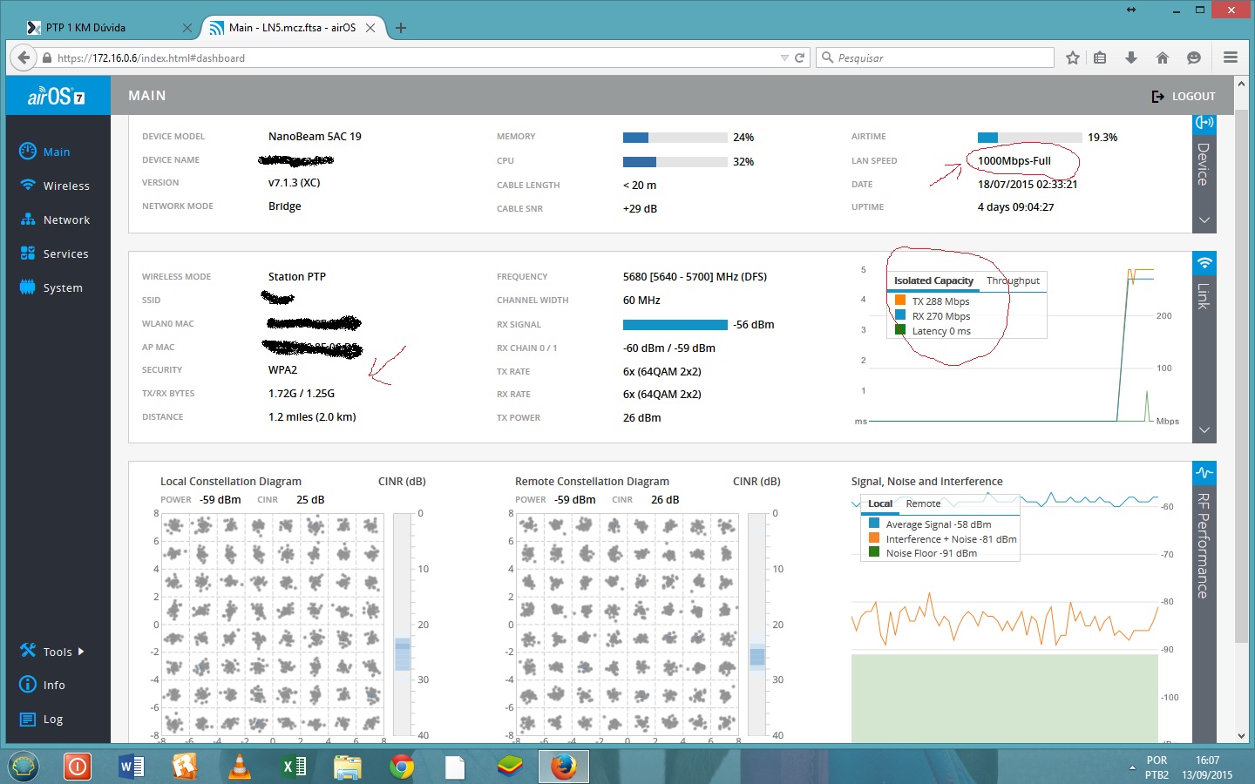1255x784 pixels.
Task: Click the Device panel icon
Action: click(1204, 123)
